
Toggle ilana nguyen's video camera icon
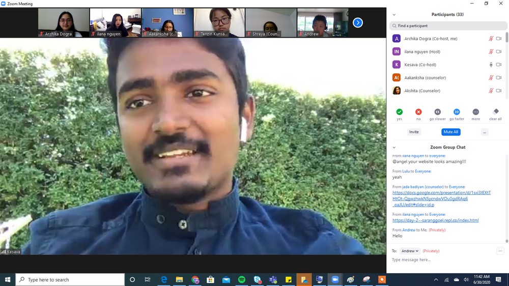tap(499, 51)
